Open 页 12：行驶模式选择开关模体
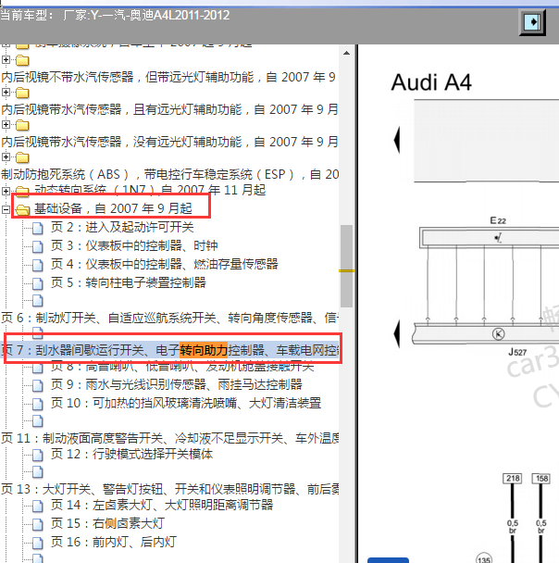This screenshot has width=559, height=563. (x=131, y=455)
